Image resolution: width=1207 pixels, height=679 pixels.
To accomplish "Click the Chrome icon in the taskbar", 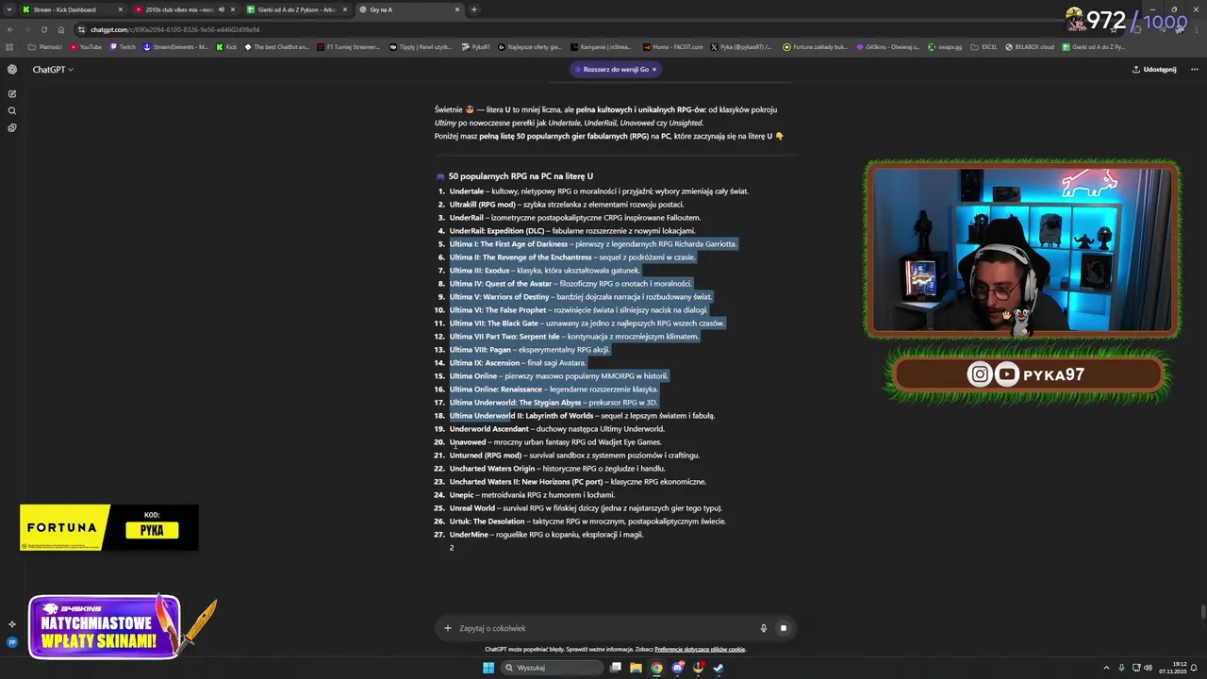I will [x=657, y=668].
